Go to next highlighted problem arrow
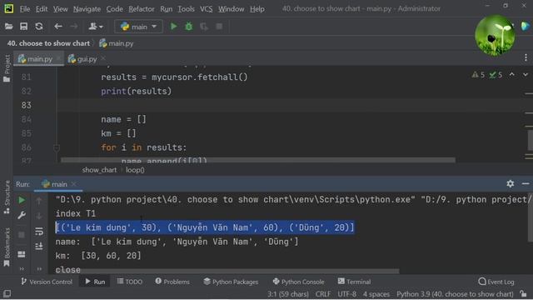 pyautogui.click(x=526, y=74)
